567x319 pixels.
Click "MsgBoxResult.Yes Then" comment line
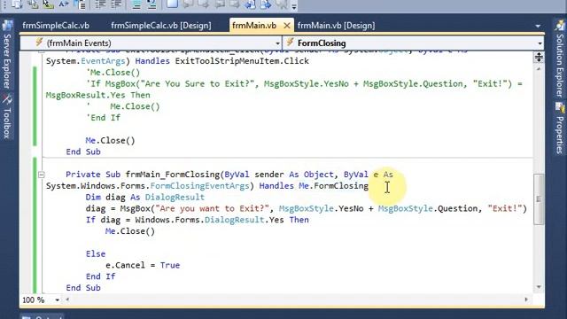[x=98, y=95]
